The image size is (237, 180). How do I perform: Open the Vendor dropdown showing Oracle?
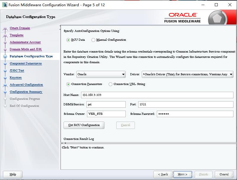[101, 74]
